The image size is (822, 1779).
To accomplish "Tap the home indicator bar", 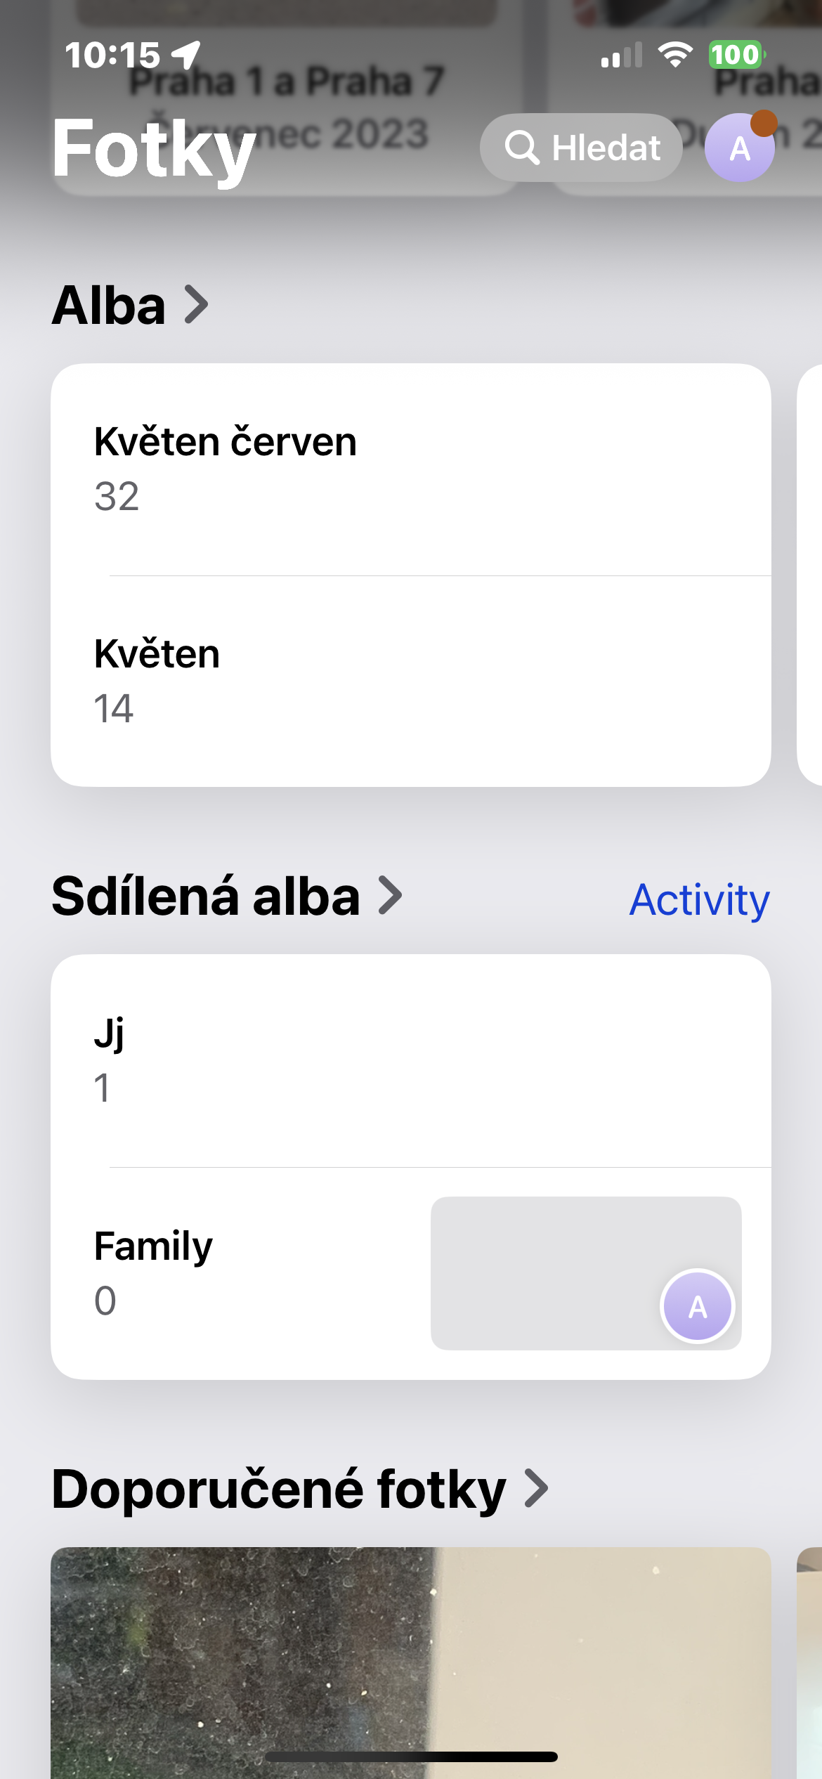I will (x=411, y=1757).
